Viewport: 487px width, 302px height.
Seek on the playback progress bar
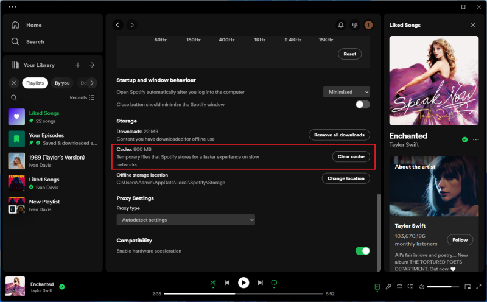point(243,293)
